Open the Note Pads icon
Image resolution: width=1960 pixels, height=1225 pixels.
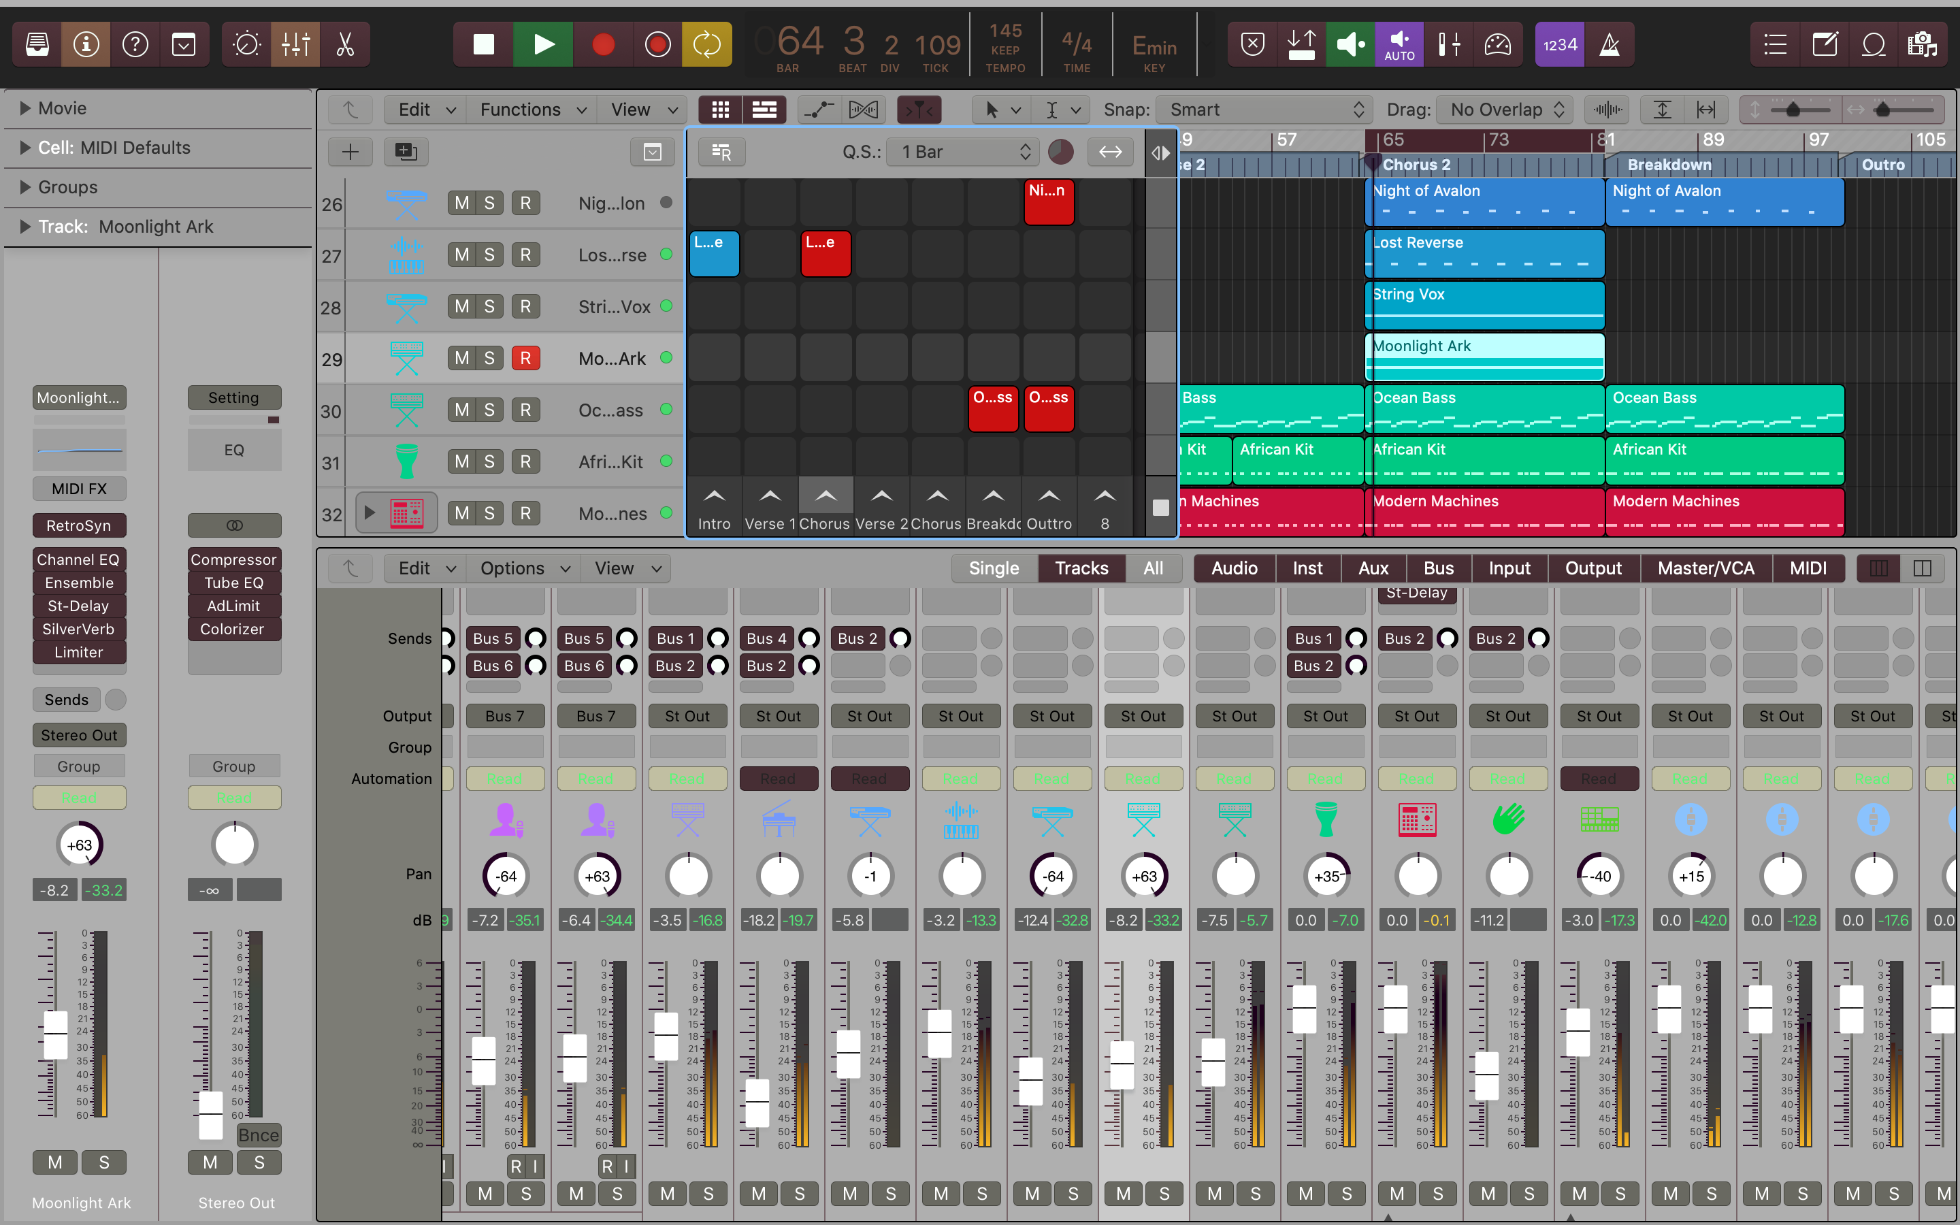pos(1825,44)
